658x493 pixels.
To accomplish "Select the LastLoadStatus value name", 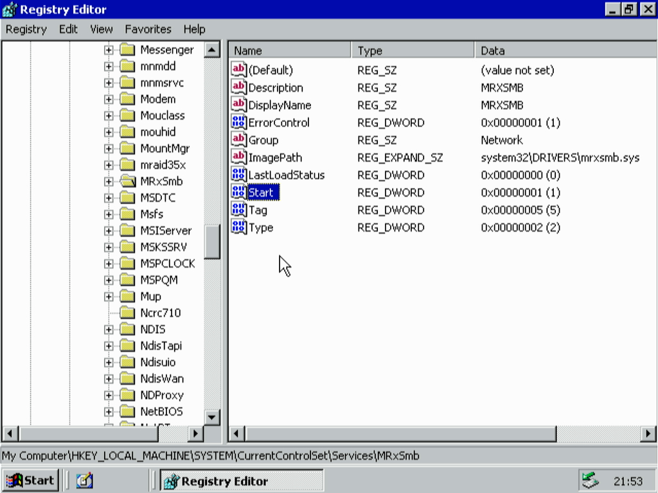I will point(287,175).
